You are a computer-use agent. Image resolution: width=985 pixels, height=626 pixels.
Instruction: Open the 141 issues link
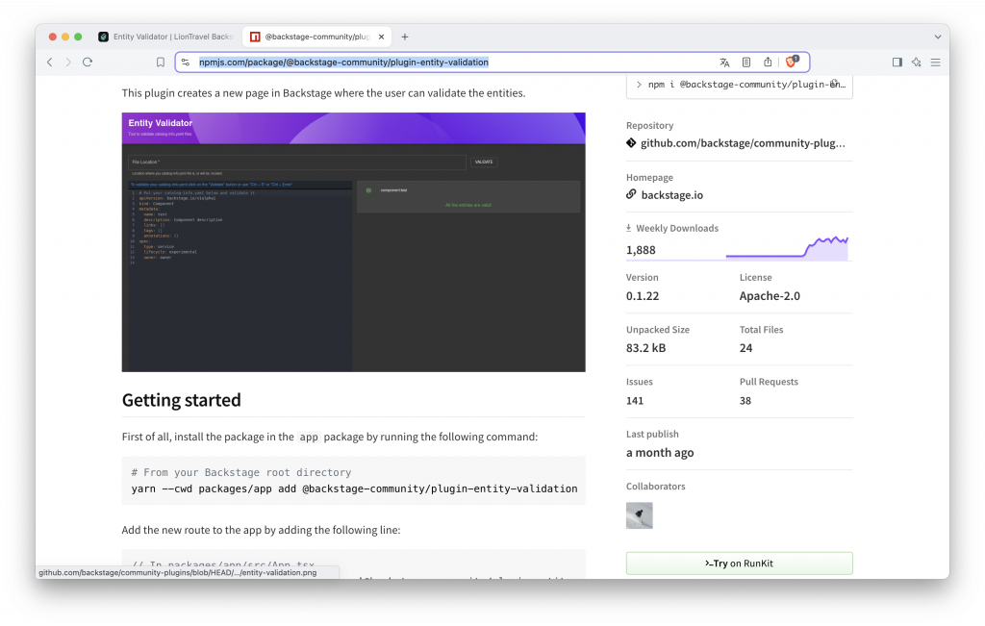pyautogui.click(x=635, y=401)
